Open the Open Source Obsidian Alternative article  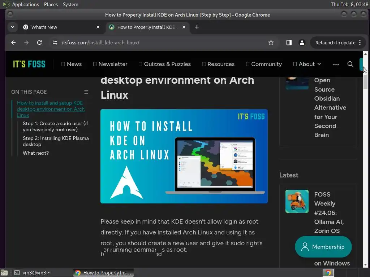(x=330, y=107)
